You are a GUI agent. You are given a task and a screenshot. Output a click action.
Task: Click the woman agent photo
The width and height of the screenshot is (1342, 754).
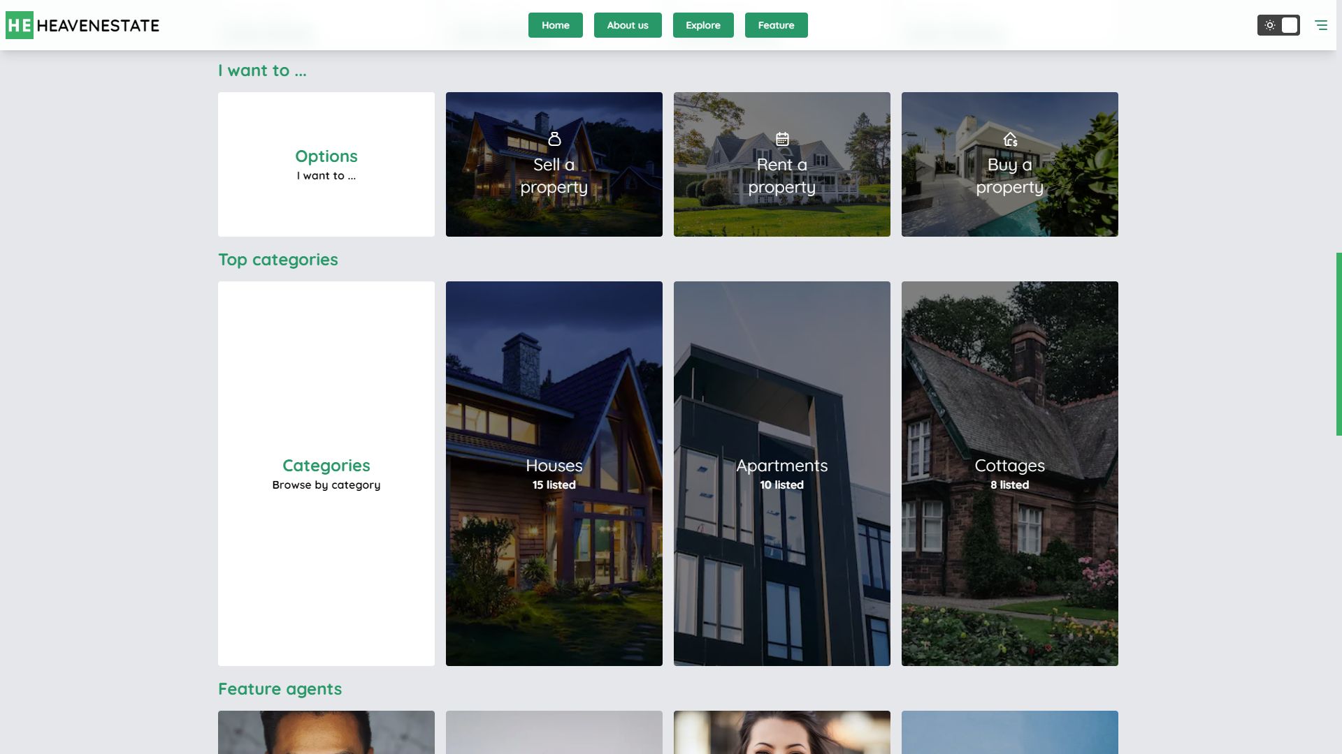(781, 732)
